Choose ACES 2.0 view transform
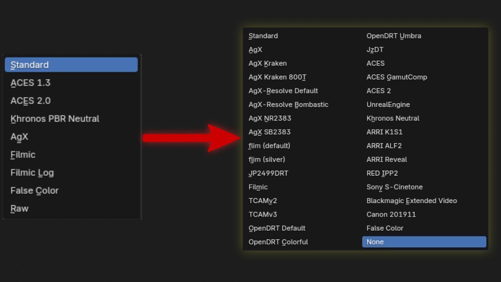Screen dimensions: 501x282 [x=31, y=101]
